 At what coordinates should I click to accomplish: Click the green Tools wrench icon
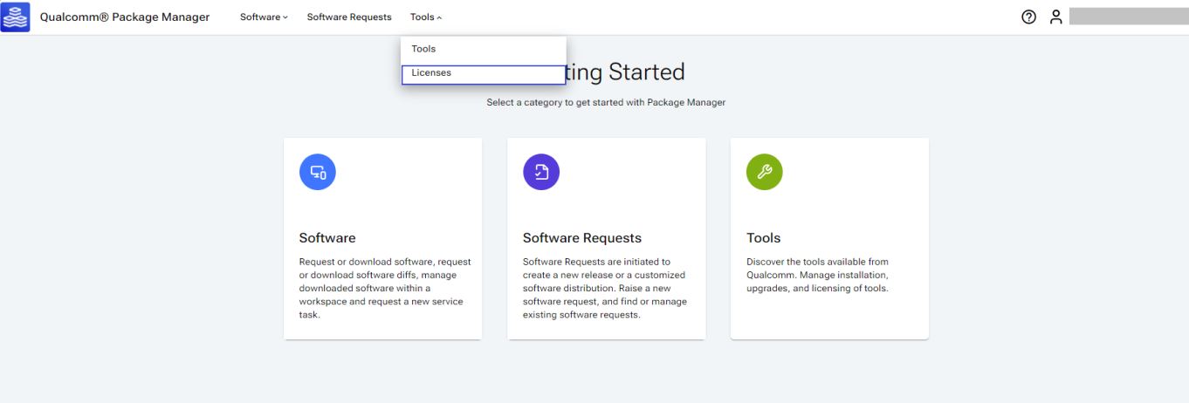[x=765, y=172]
